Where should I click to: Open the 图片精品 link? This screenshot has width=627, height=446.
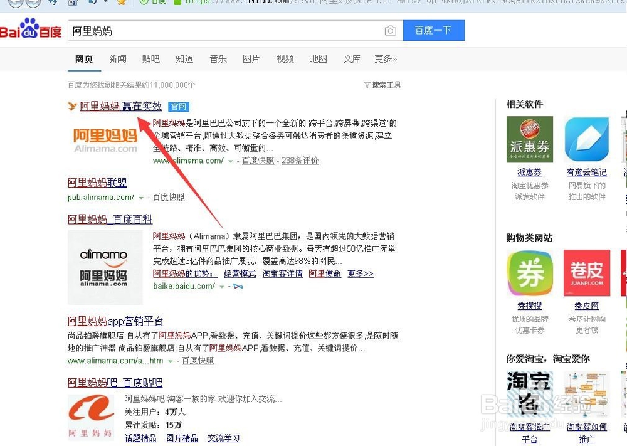182,438
